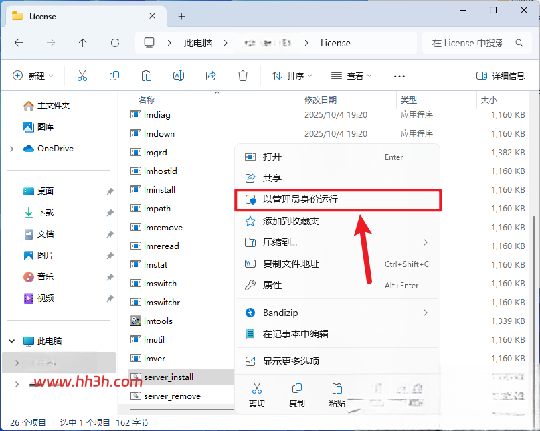Choose 打开 in the context menu
The width and height of the screenshot is (540, 431).
tap(337, 157)
